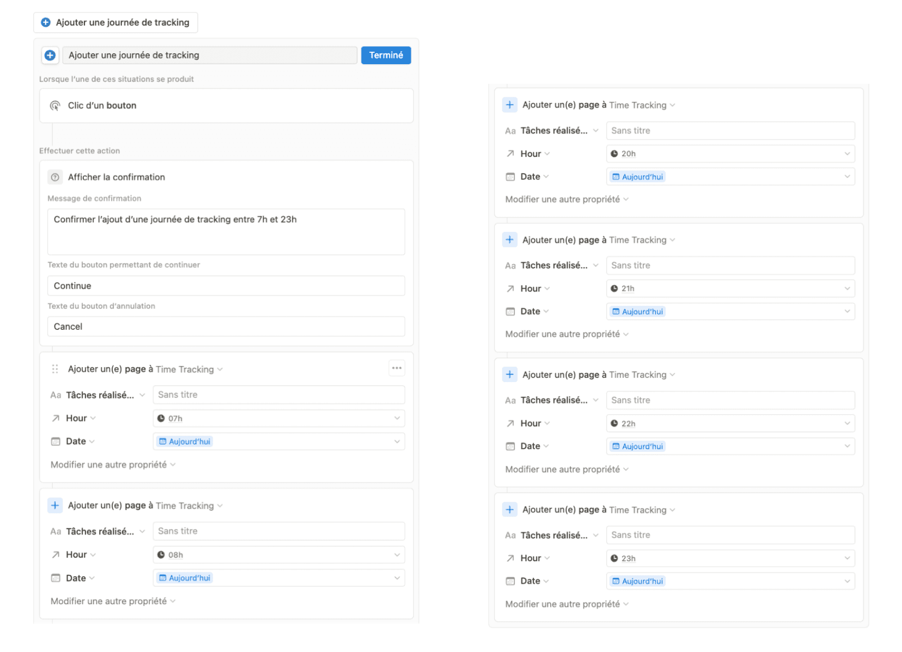Open the Time Tracking dropdown in the 20h block header

coord(642,105)
